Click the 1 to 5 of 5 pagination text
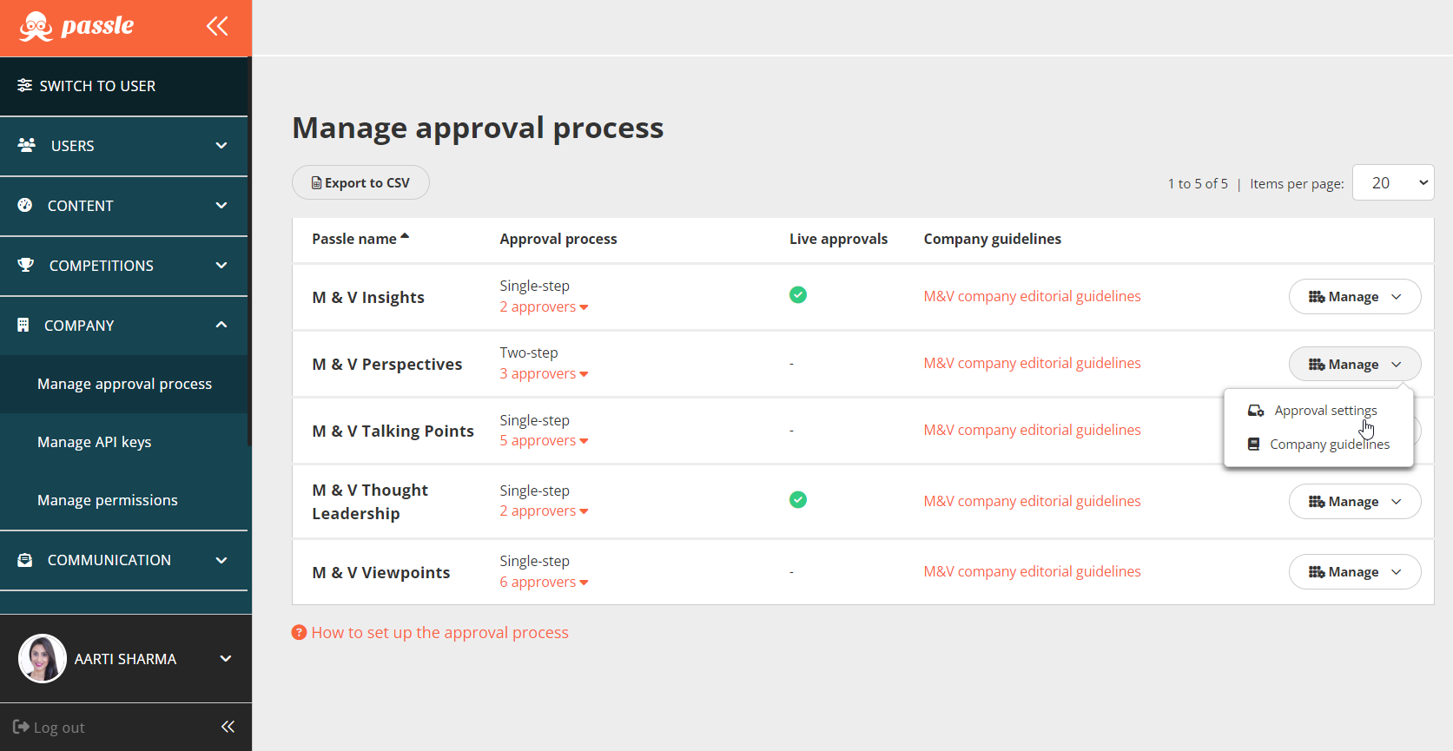 [1198, 183]
